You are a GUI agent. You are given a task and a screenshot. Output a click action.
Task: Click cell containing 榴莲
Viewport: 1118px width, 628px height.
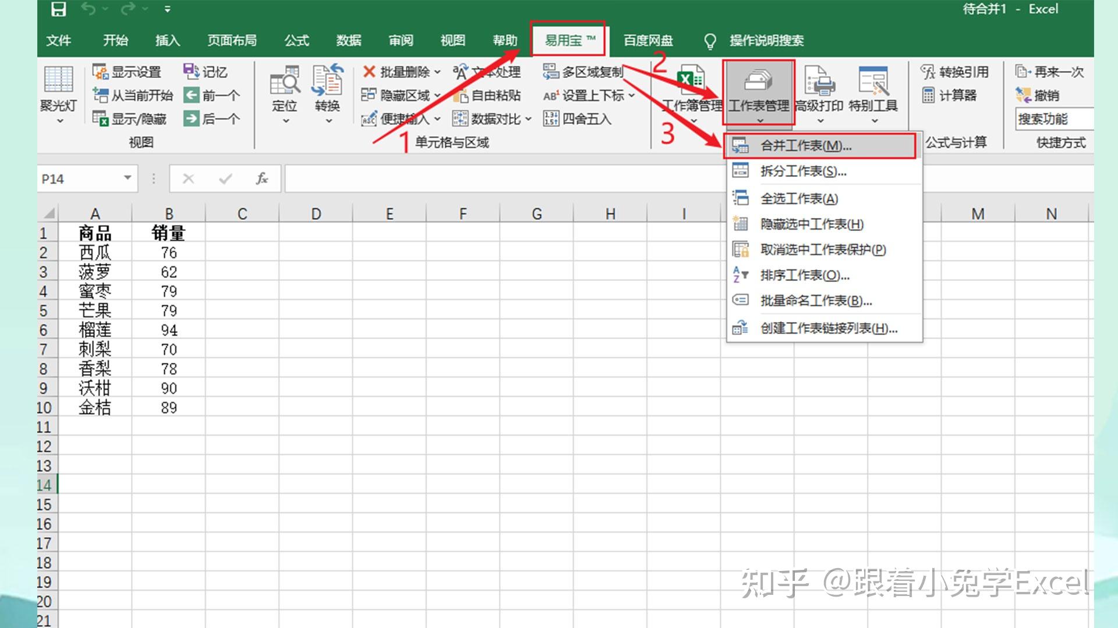(x=95, y=330)
